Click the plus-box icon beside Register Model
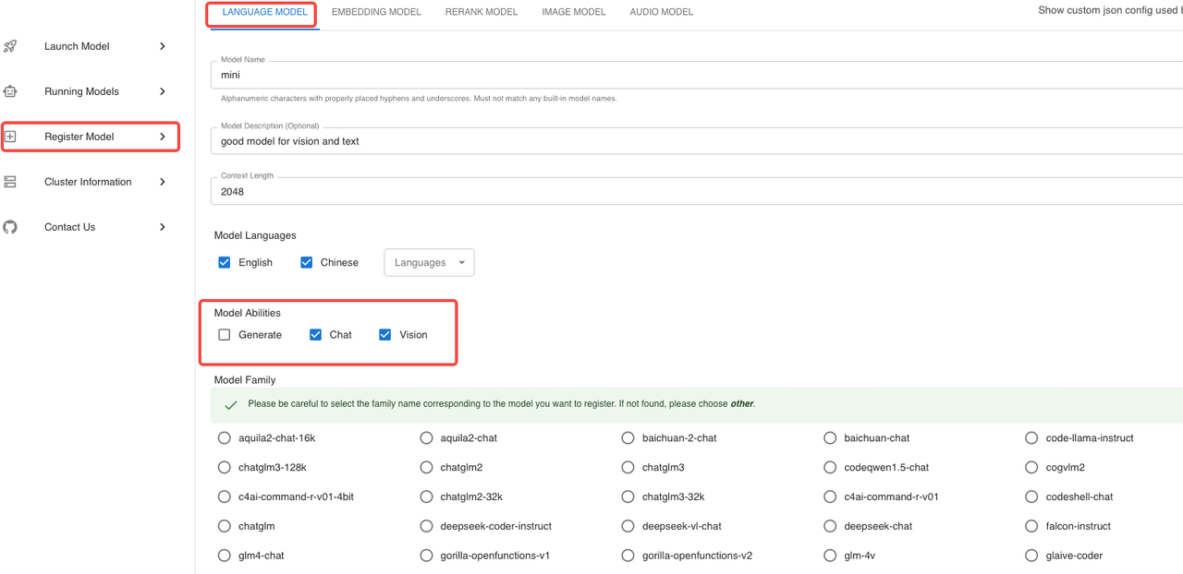The width and height of the screenshot is (1183, 574). [x=10, y=137]
